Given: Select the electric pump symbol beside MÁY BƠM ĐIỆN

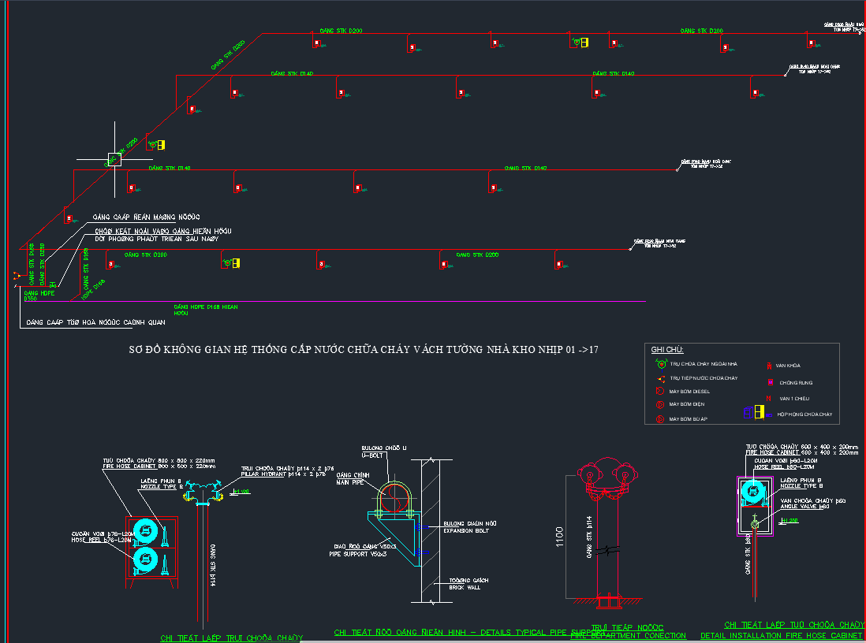Looking at the screenshot, I should 660,404.
